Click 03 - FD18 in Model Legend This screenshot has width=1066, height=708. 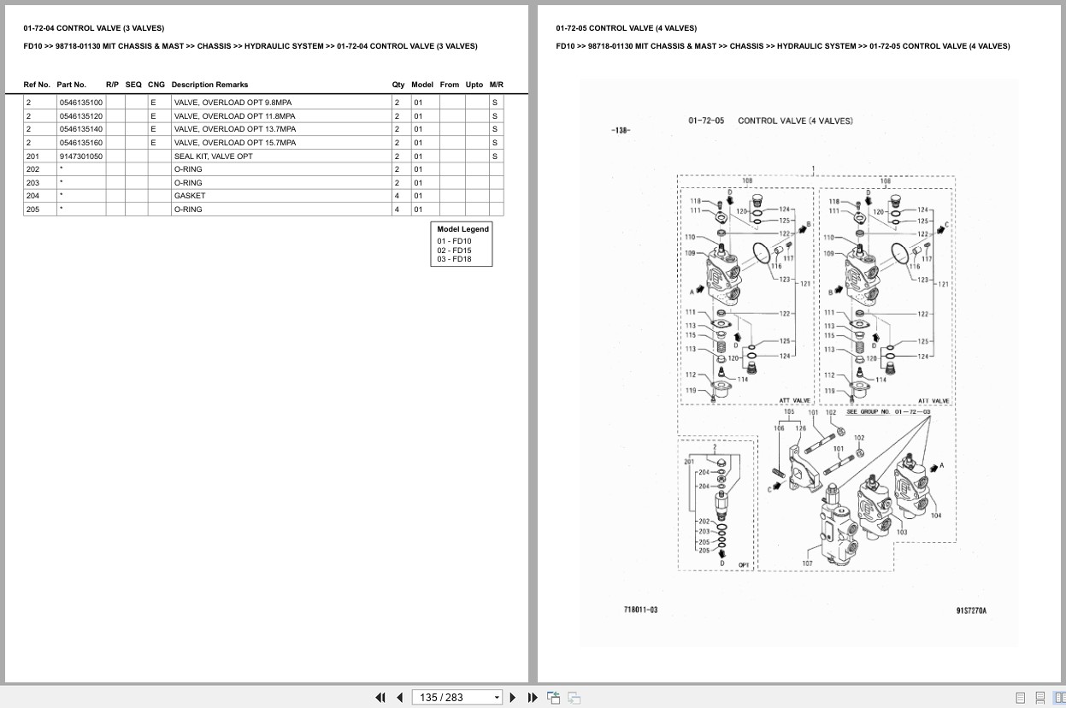(x=454, y=259)
